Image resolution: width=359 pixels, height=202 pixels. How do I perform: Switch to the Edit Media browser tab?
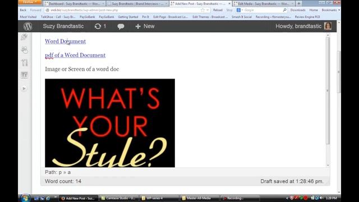264,4
